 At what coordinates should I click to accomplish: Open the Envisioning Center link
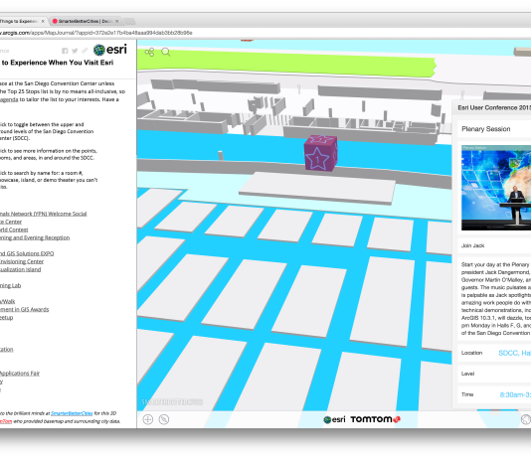pyautogui.click(x=22, y=262)
